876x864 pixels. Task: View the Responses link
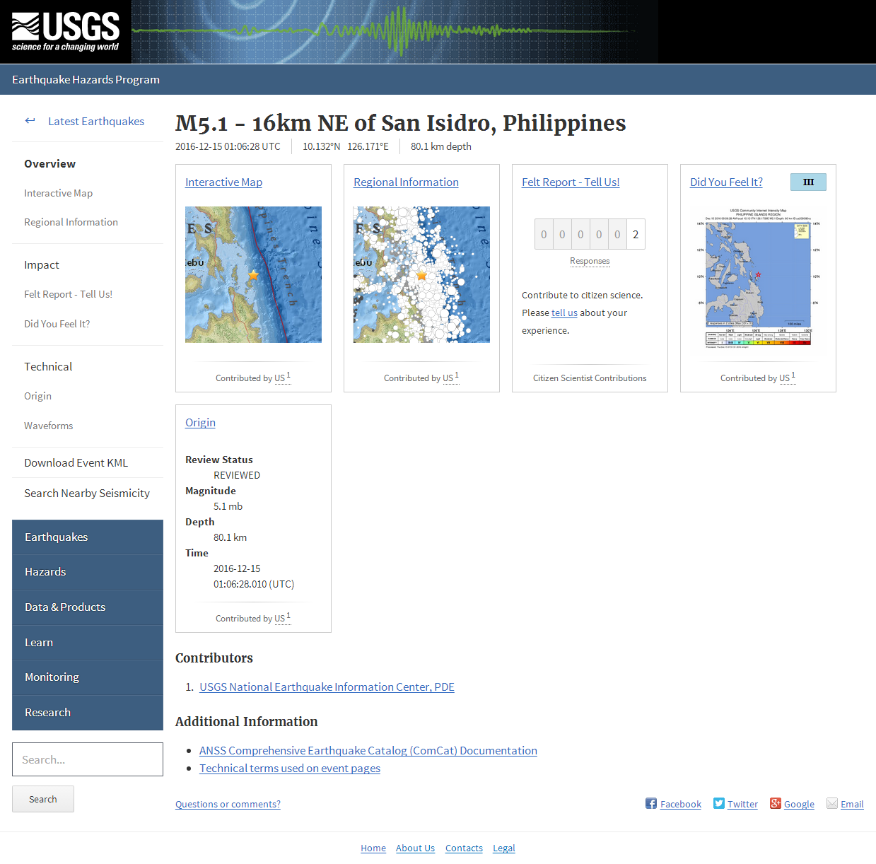click(590, 261)
